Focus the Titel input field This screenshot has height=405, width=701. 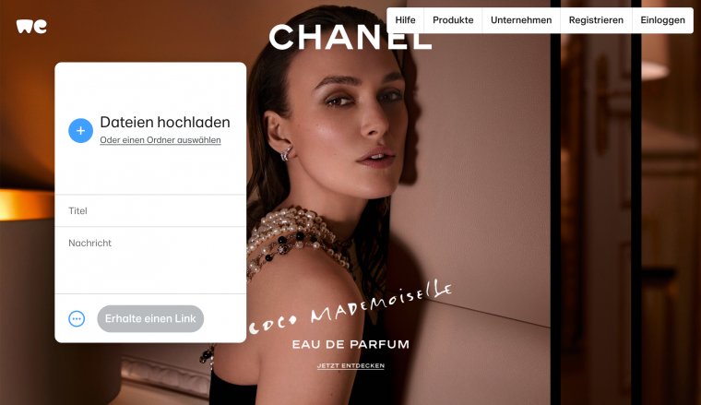[x=150, y=210]
